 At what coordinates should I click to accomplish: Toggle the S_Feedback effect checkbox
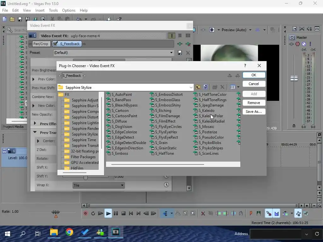tap(55, 43)
